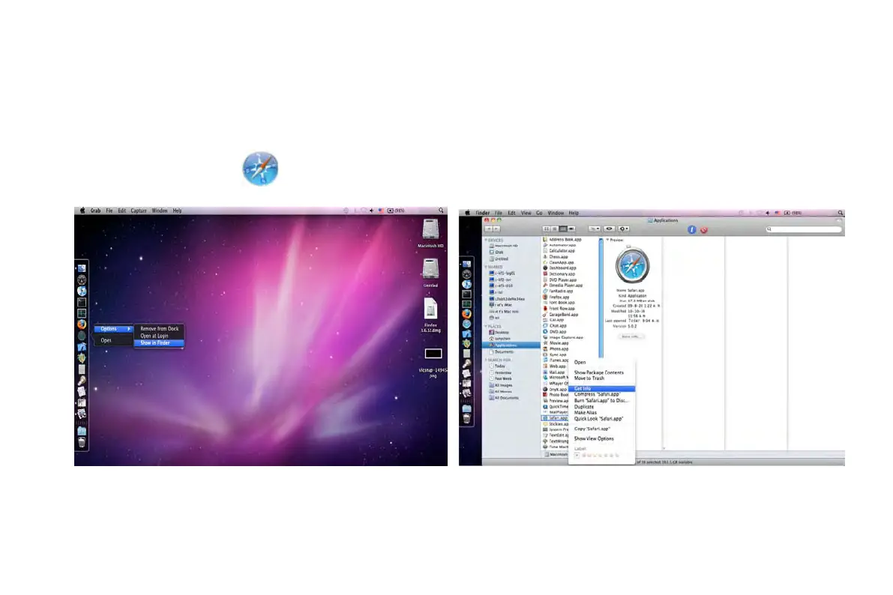
Task: Select Desktop in the Finder sidebar
Action: click(x=499, y=333)
